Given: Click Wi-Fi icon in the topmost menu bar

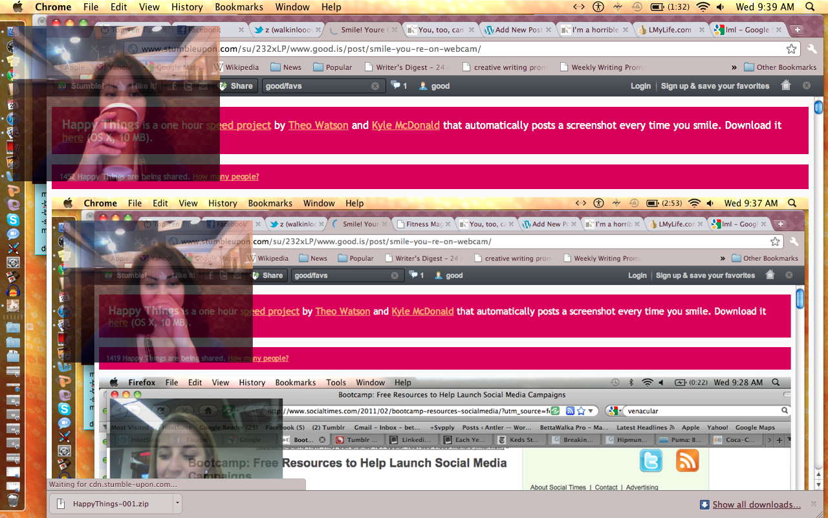Looking at the screenshot, I should (703, 7).
